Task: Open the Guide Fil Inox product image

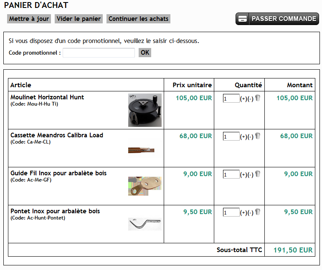Action: pos(145,186)
